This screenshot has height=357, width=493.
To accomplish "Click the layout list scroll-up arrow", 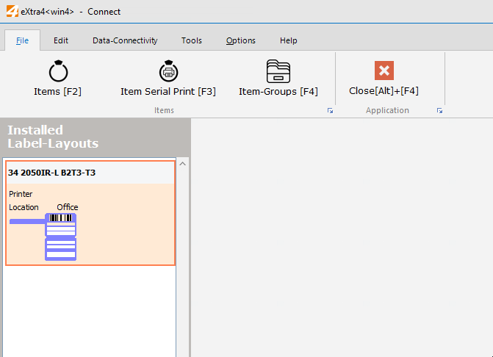I will (x=183, y=163).
